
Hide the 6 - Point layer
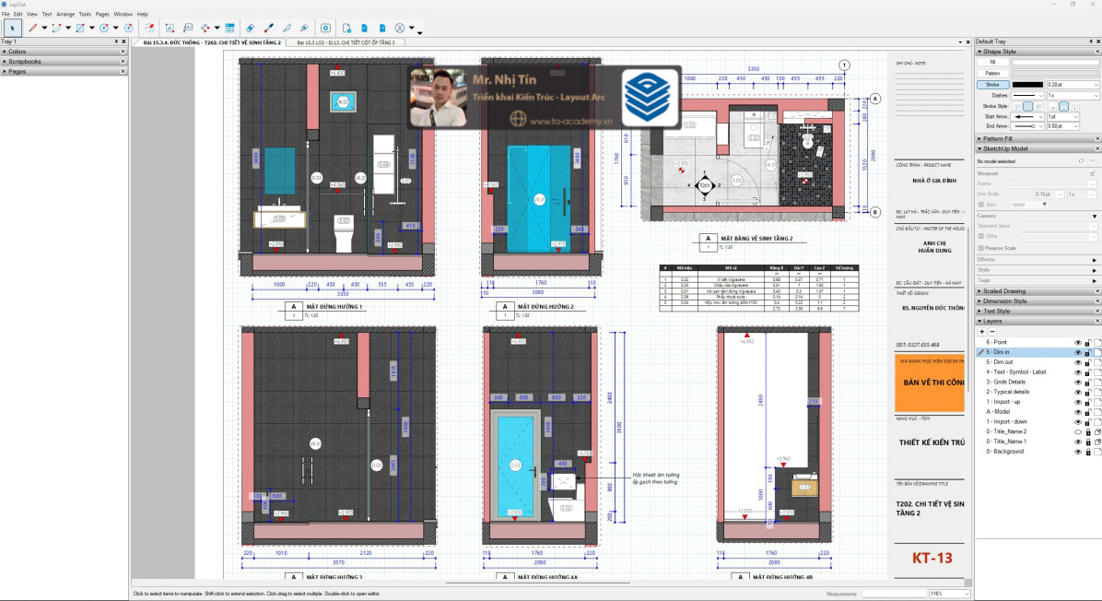coord(1077,342)
